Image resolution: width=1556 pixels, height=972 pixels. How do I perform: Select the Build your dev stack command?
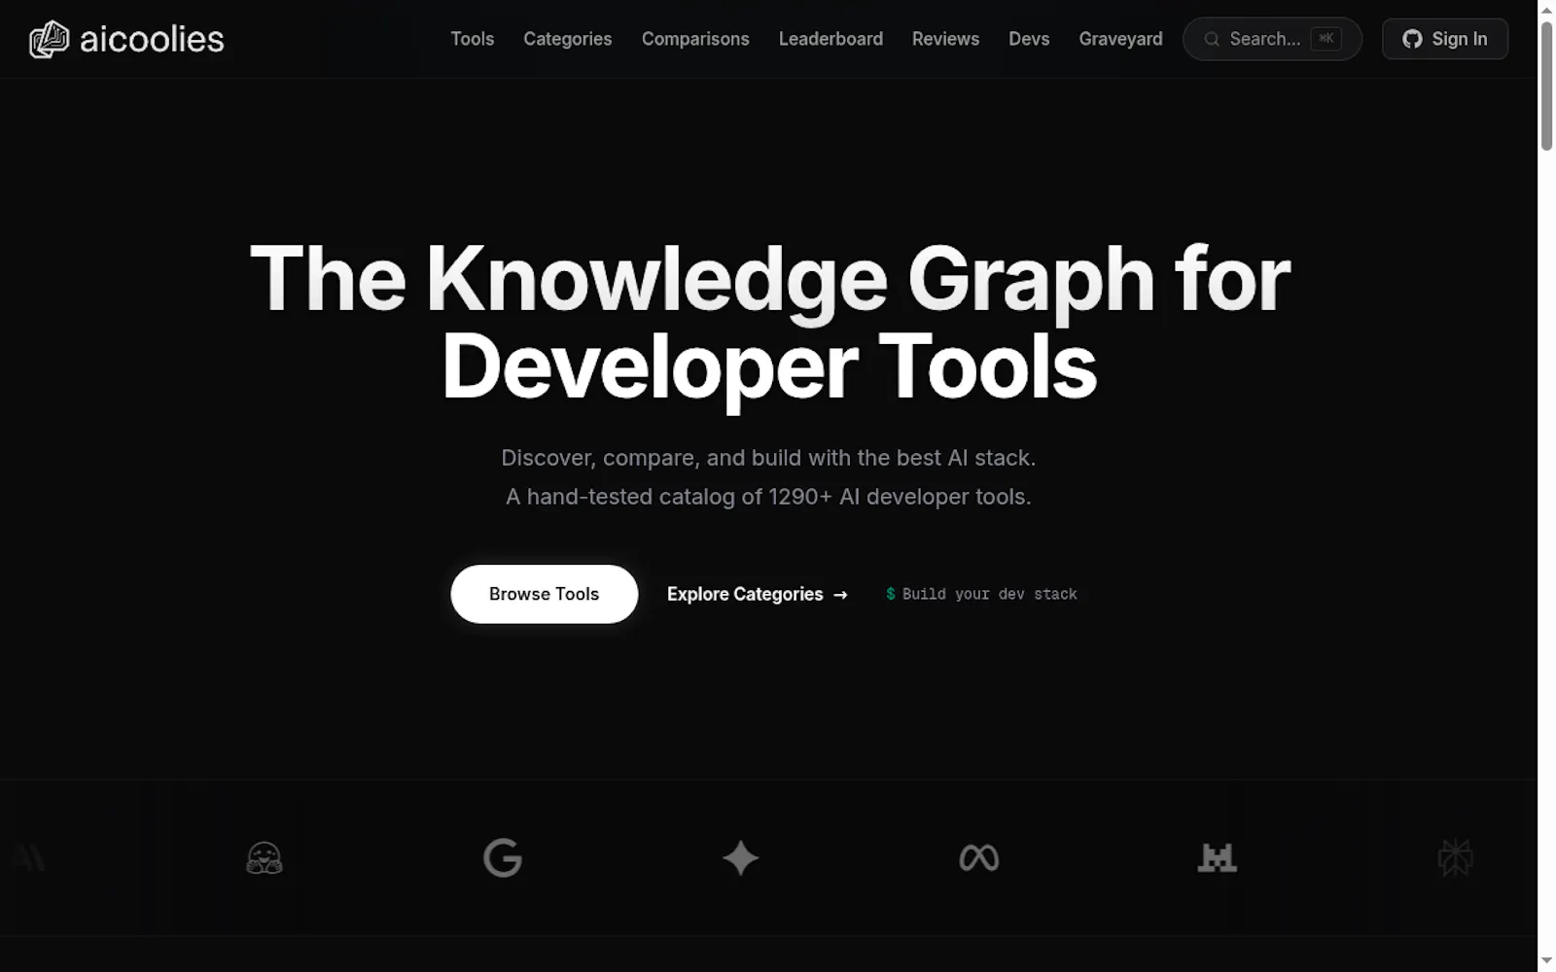tap(981, 594)
